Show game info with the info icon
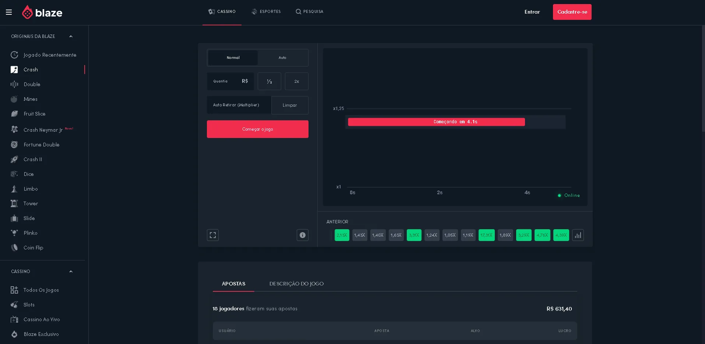The height and width of the screenshot is (344, 705). (303, 235)
